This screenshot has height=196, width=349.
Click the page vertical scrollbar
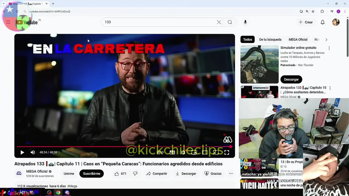pyautogui.click(x=347, y=38)
